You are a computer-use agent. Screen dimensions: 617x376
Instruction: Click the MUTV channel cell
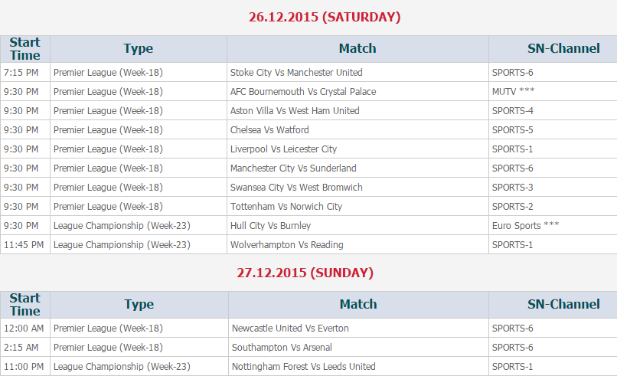click(513, 92)
